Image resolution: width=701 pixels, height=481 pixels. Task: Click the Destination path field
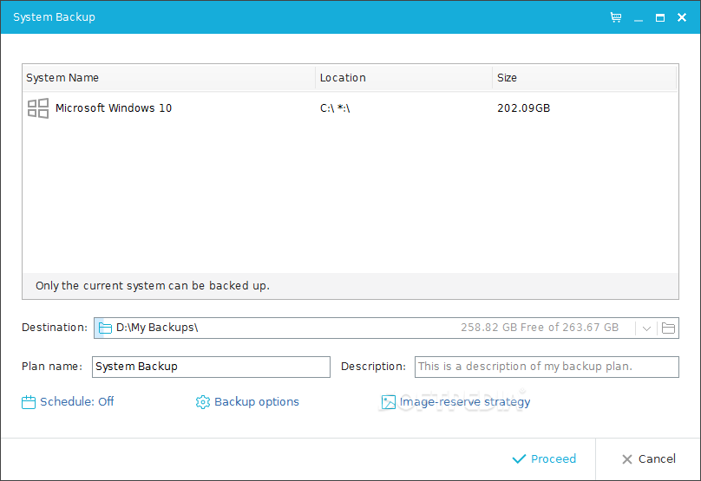click(386, 328)
